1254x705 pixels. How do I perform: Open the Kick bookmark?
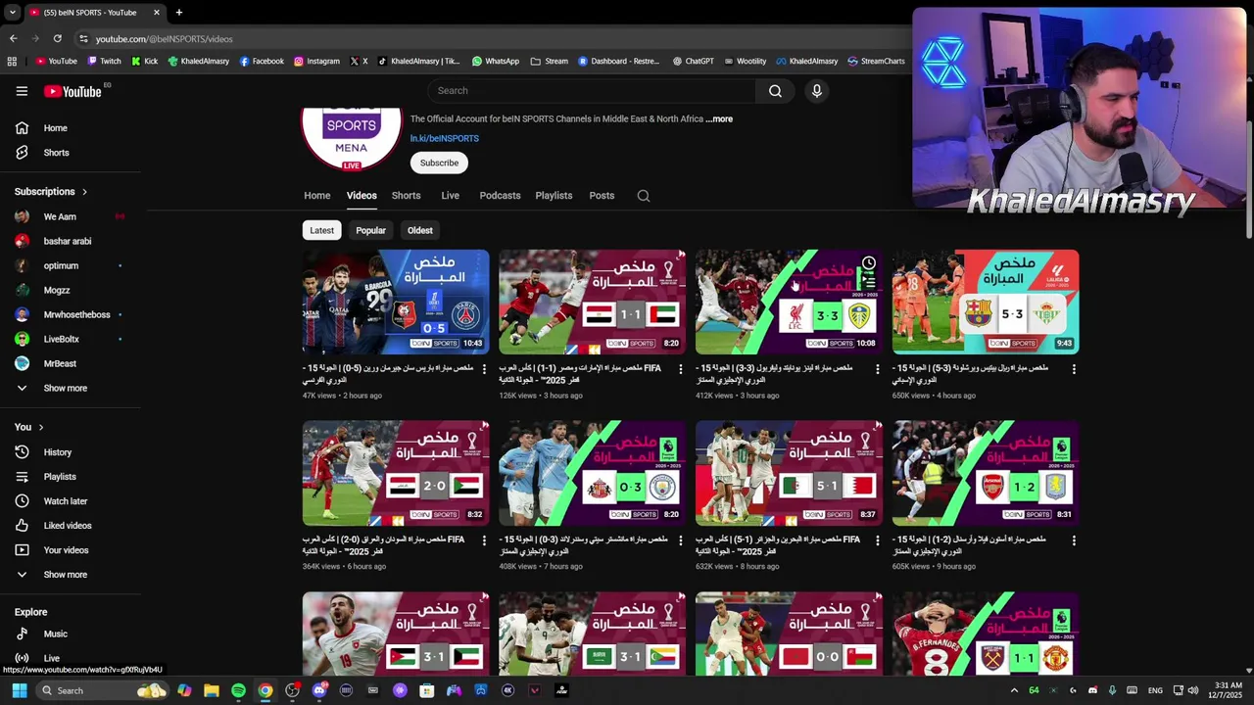[144, 61]
